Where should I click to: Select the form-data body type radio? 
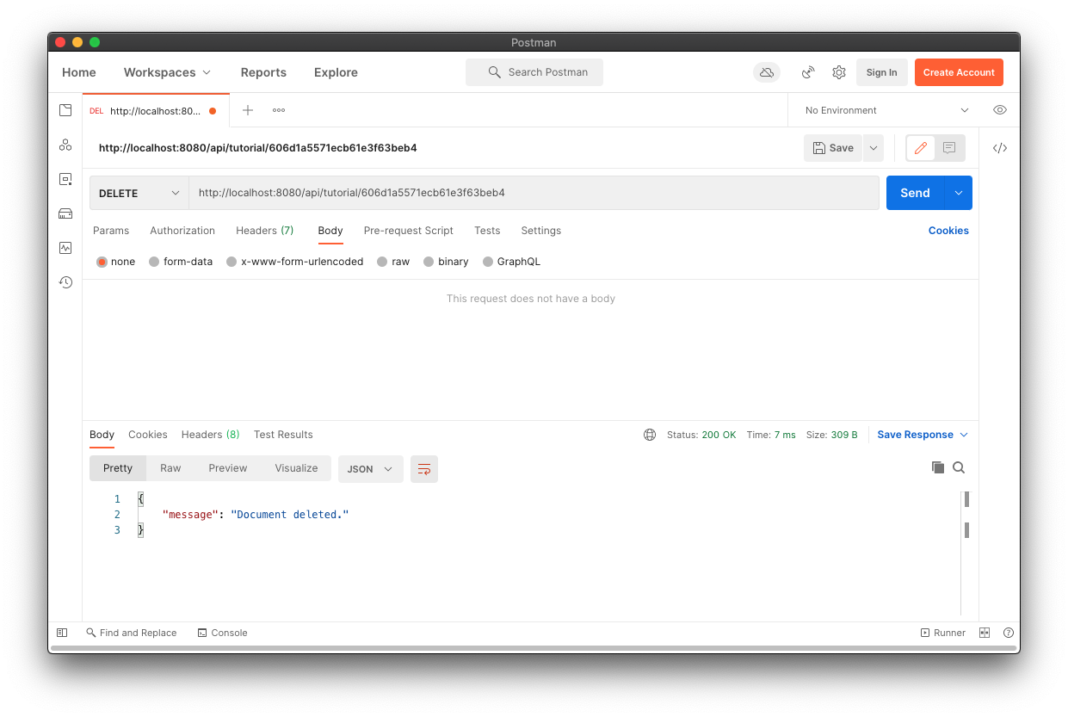coord(154,262)
